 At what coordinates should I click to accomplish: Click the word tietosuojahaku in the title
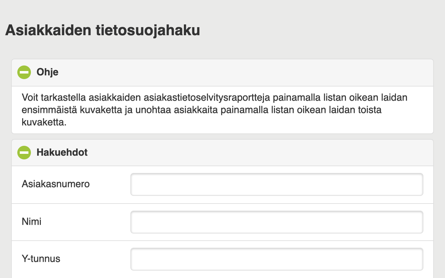point(148,30)
